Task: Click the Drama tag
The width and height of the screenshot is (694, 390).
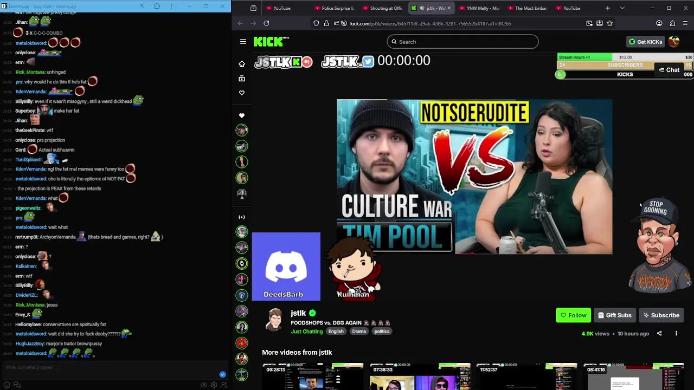Action: pyautogui.click(x=359, y=331)
